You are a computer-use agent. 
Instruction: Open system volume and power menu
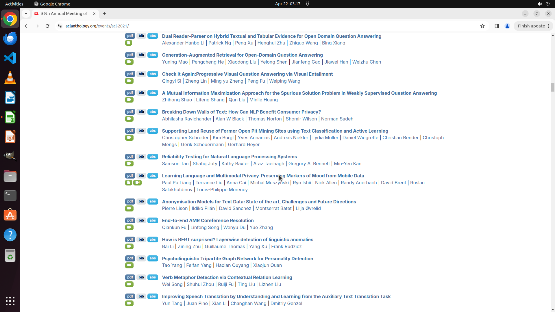point(543,4)
